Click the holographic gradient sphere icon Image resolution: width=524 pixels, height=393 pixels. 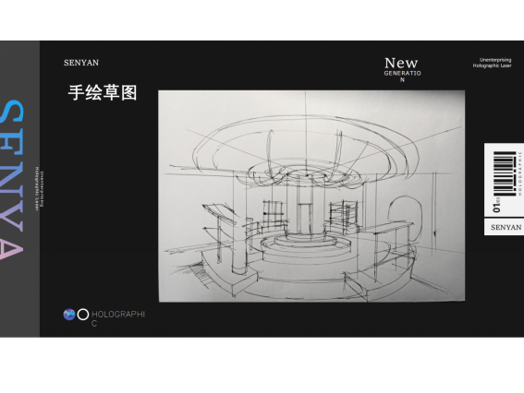tap(69, 315)
